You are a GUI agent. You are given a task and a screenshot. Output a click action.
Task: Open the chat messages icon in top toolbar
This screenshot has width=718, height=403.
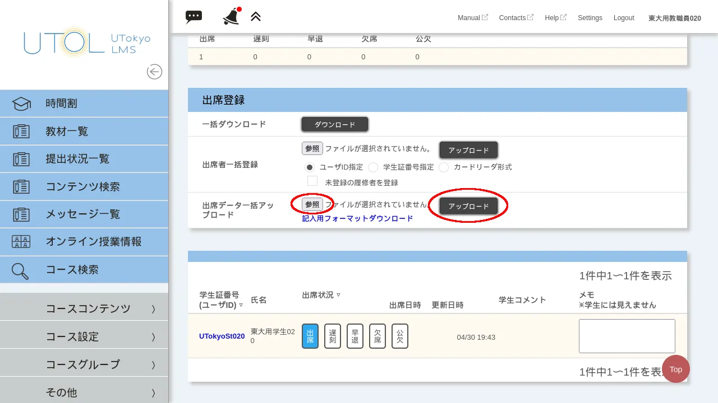click(194, 17)
